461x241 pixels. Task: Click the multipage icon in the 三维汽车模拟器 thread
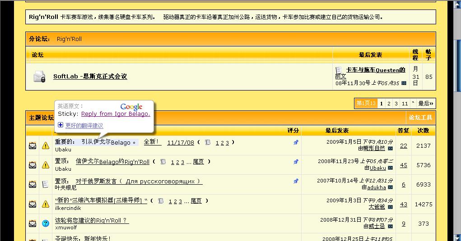tap(161, 201)
